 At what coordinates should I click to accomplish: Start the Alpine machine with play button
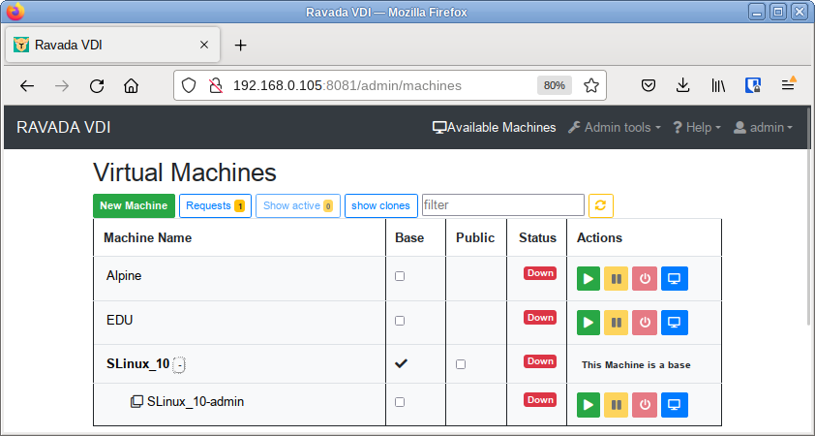588,278
